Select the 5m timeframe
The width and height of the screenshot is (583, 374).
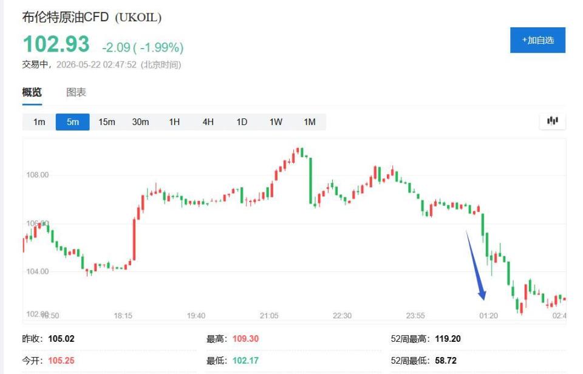point(72,122)
